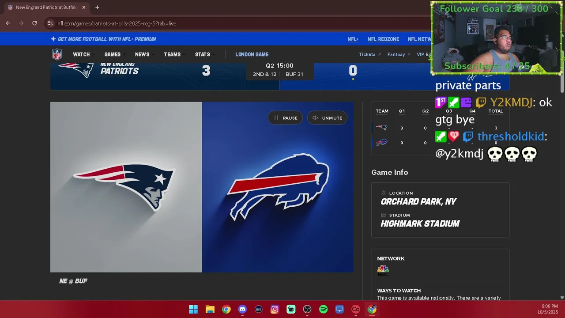
Task: Open the active Chrome profile window in the taskbar
Action: [x=372, y=309]
